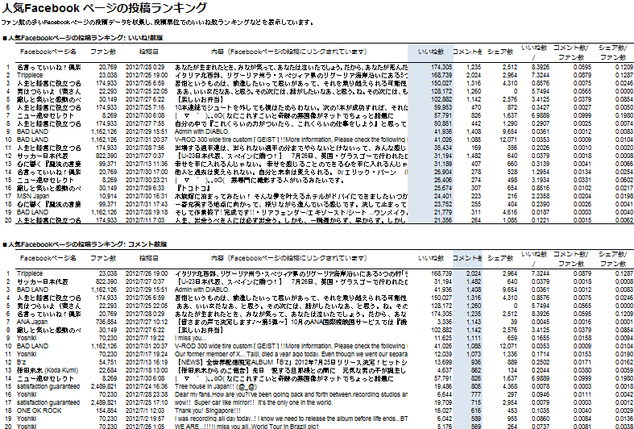Screen dimensions: 634x429
Task: Open the そして作業終了!完成です!! post link
Action: coord(291,212)
